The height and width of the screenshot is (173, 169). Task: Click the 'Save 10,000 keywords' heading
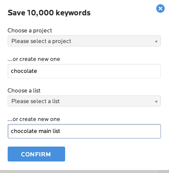49,13
